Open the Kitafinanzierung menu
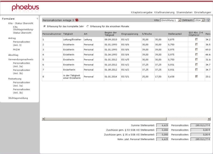Screen dimensions: 213x154 (164, 12)
